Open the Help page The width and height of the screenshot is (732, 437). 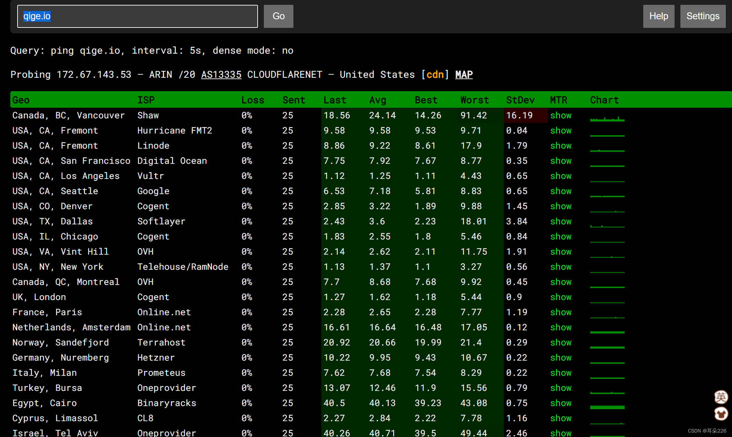pos(658,16)
